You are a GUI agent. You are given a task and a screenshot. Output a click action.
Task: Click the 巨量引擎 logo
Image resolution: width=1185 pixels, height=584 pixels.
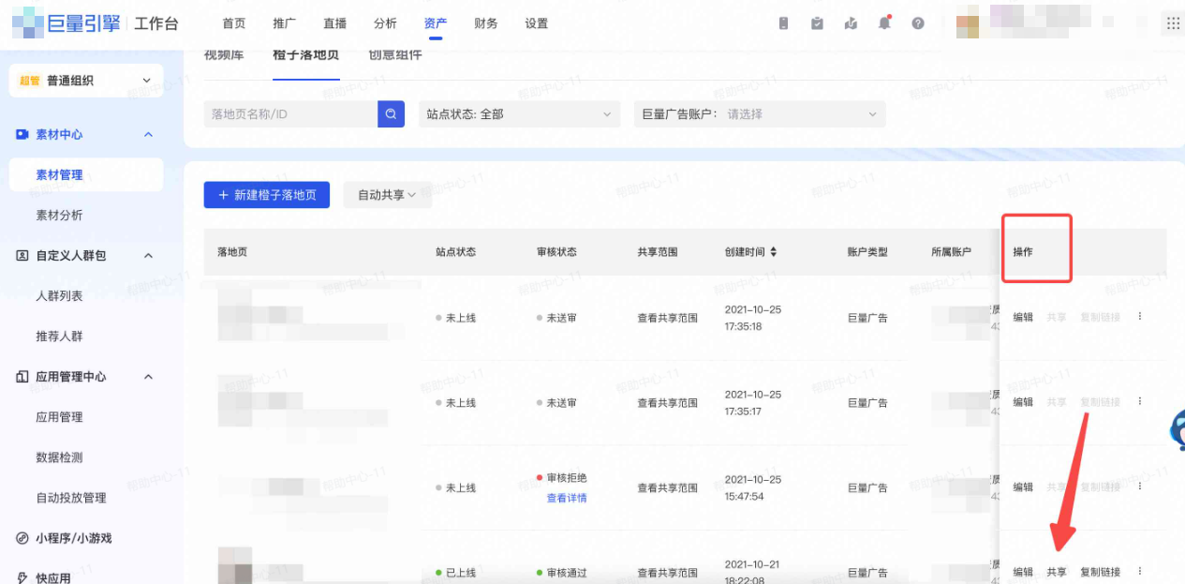click(x=67, y=22)
